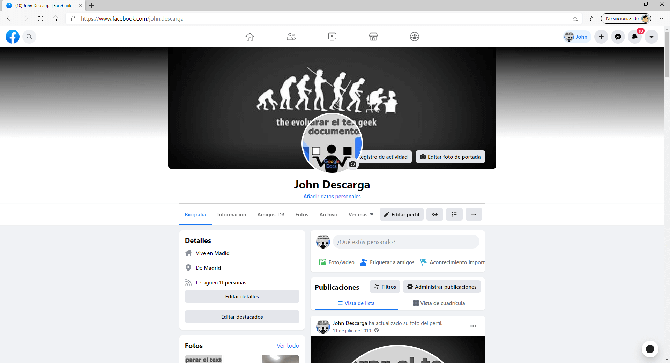Click the first photo thumbnail in Fotos
670x363 pixels.
click(203, 359)
